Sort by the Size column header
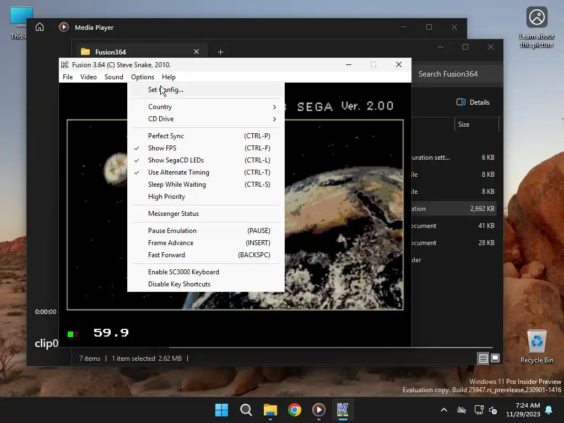The height and width of the screenshot is (423, 564). pos(476,124)
